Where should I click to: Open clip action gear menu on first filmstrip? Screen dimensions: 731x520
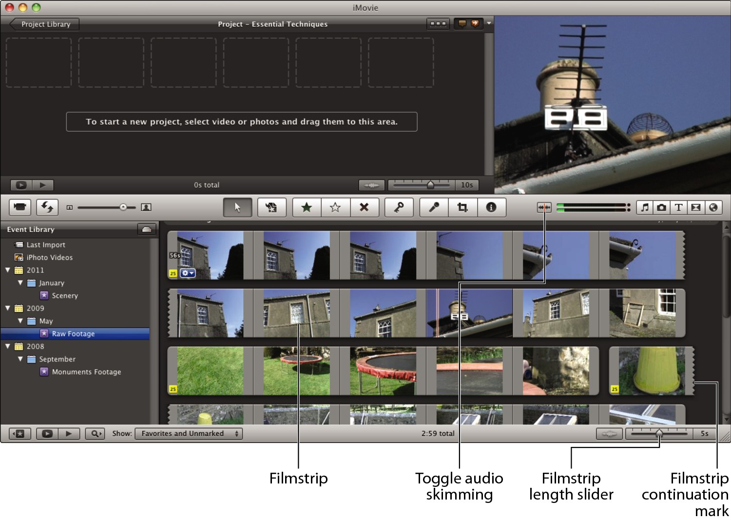[x=188, y=273]
